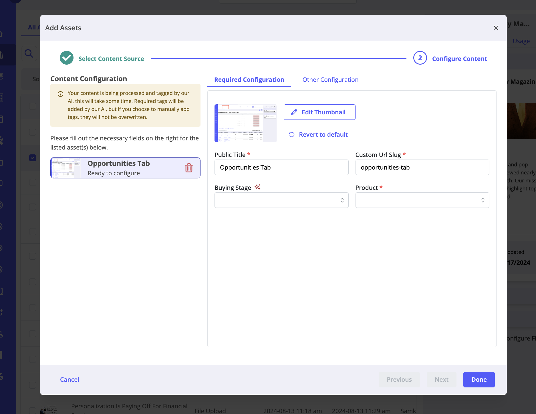
Task: Click the info icon in the AI processing notice
Action: click(60, 93)
